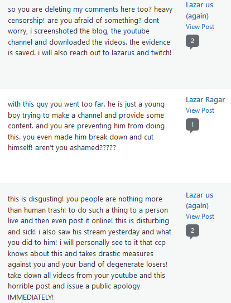The image size is (231, 303).
Task: Select the comment starting 'so you are deleting'
Action: pyautogui.click(x=90, y=31)
